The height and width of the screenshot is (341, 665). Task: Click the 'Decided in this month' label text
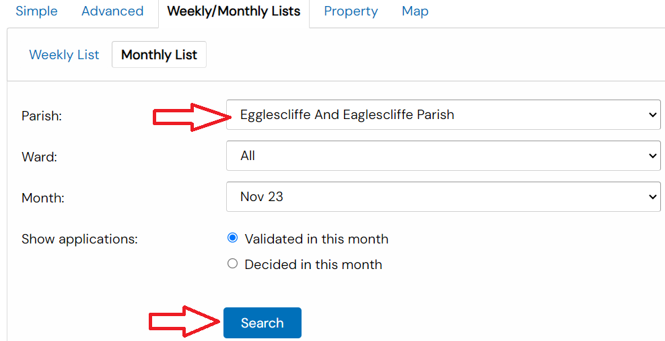(313, 265)
